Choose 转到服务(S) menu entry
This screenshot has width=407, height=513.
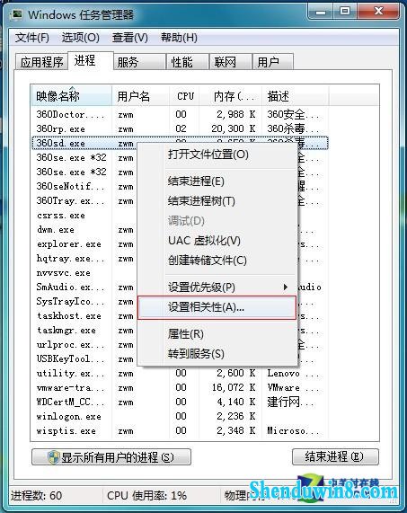click(217, 354)
